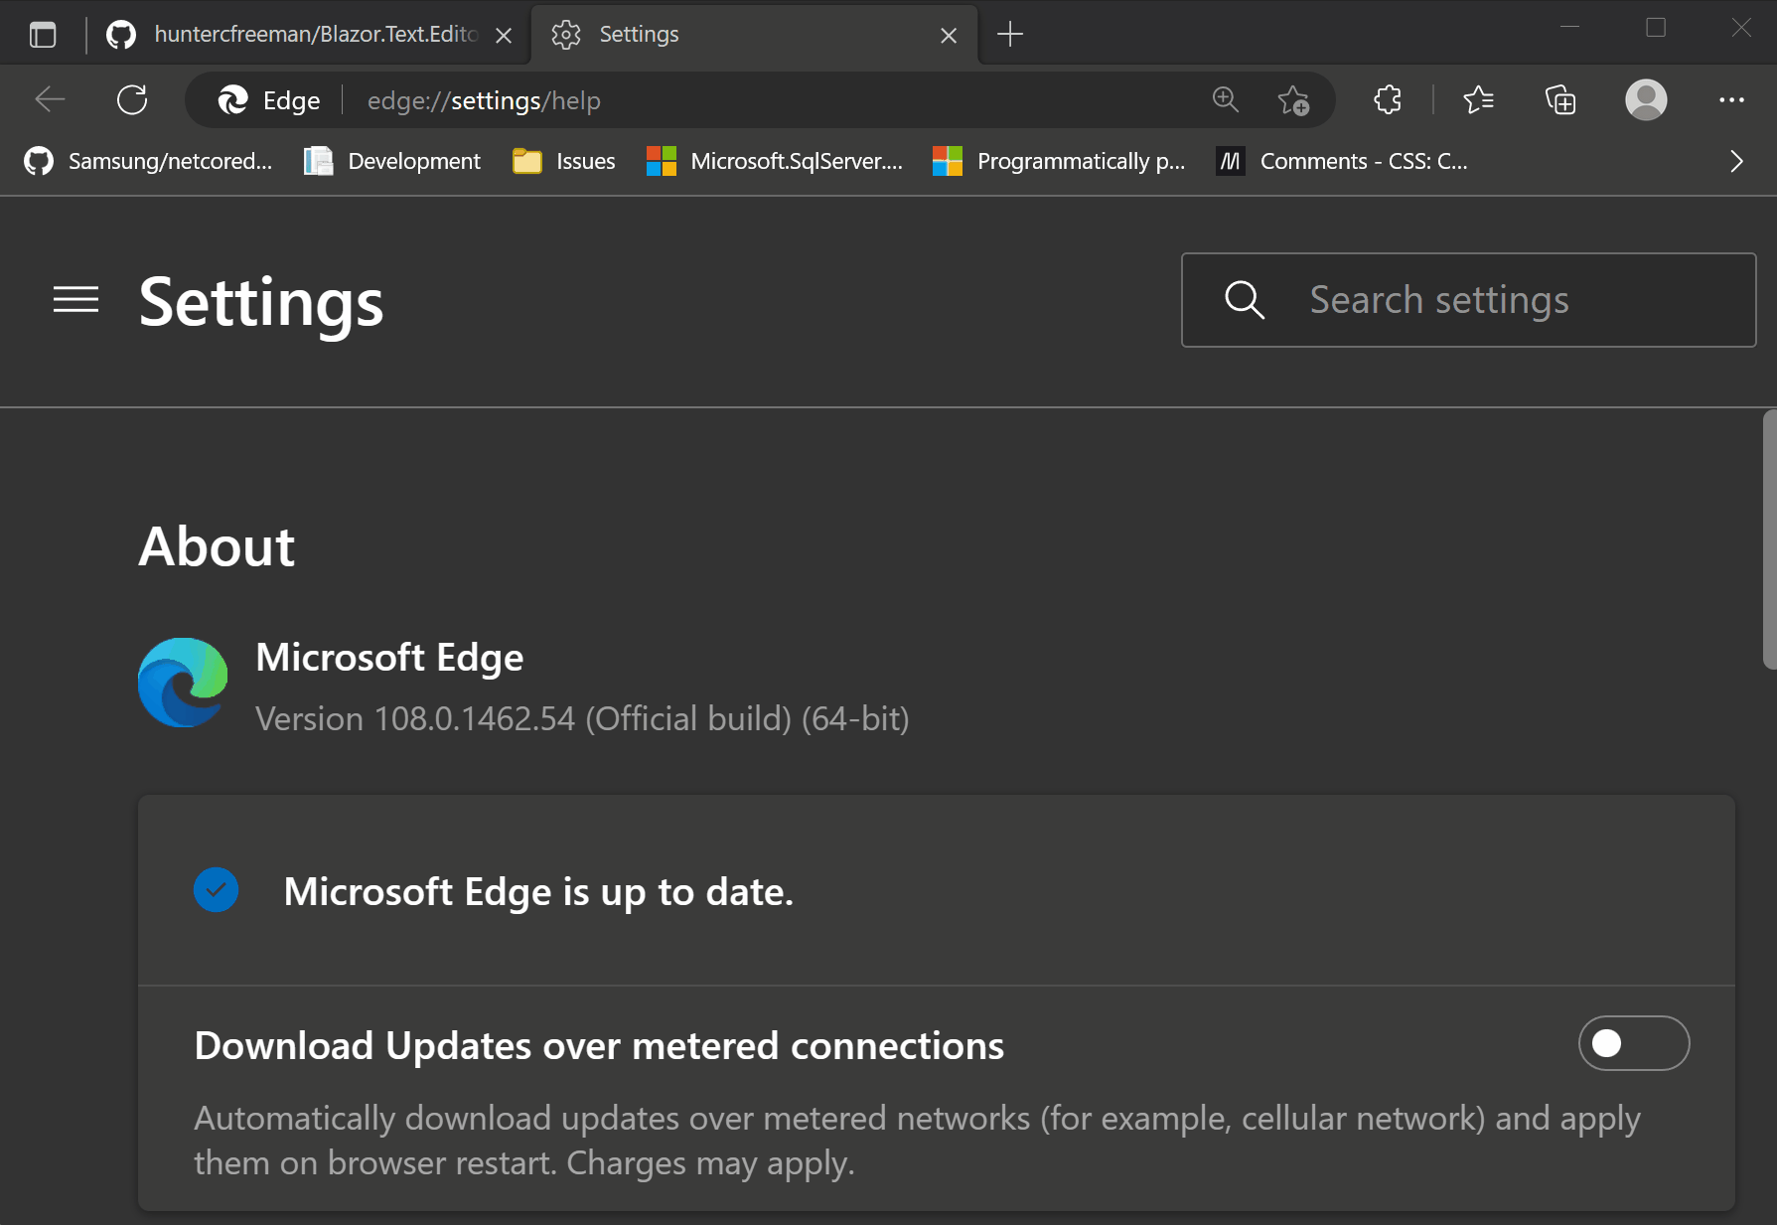Click the Search settings field
The width and height of the screenshot is (1777, 1225).
point(1468,300)
